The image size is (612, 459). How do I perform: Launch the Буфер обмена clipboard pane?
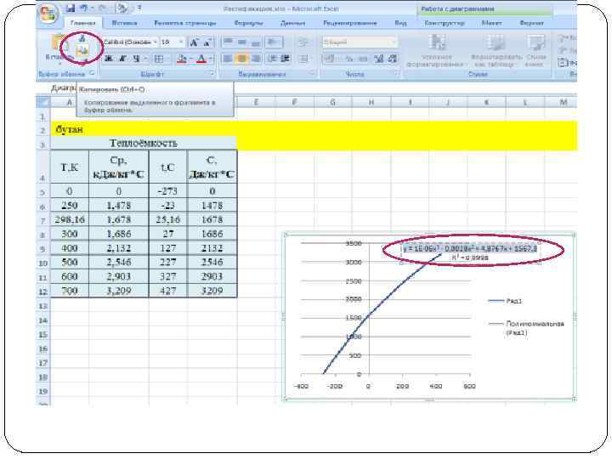(92, 73)
